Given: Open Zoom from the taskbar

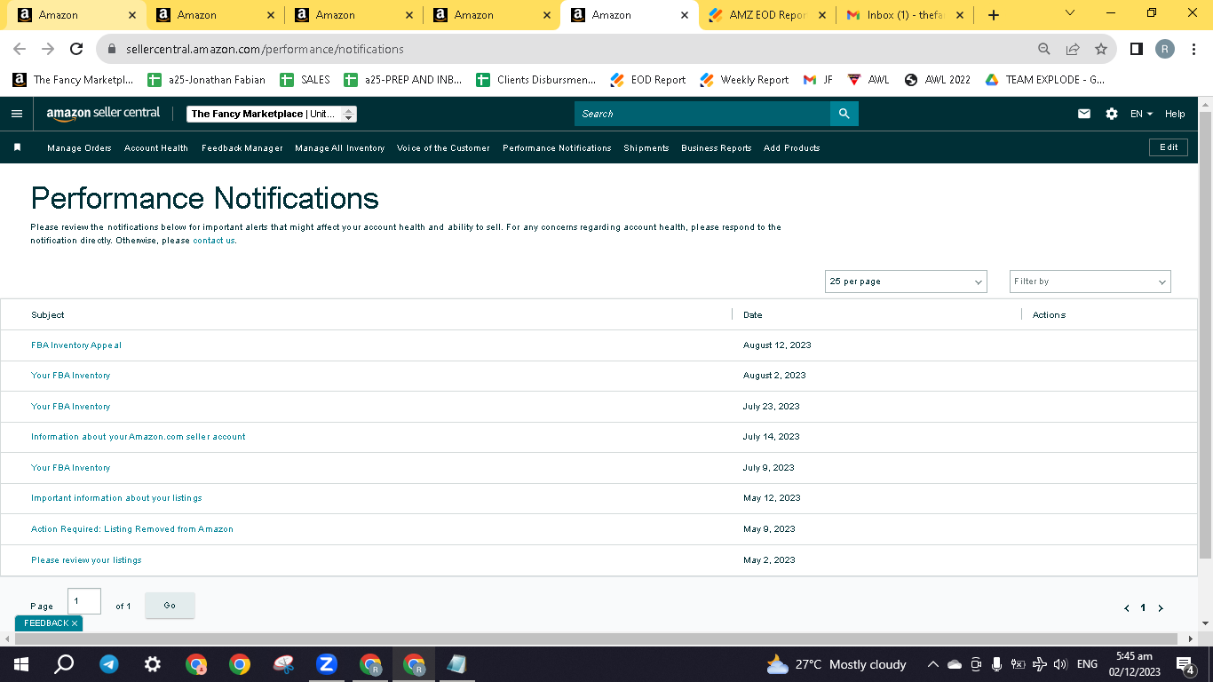Looking at the screenshot, I should click(326, 664).
